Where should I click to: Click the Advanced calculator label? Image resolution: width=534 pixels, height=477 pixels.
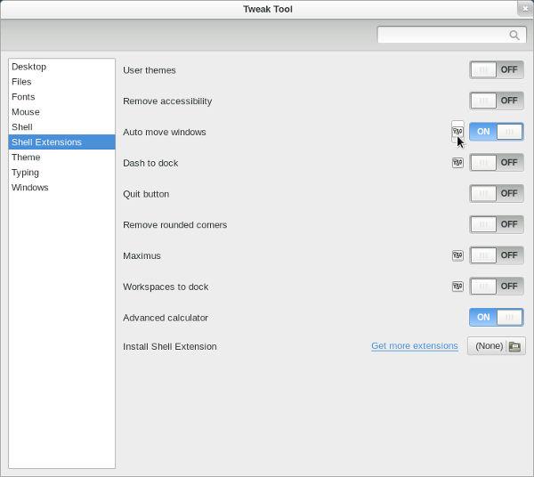[166, 318]
